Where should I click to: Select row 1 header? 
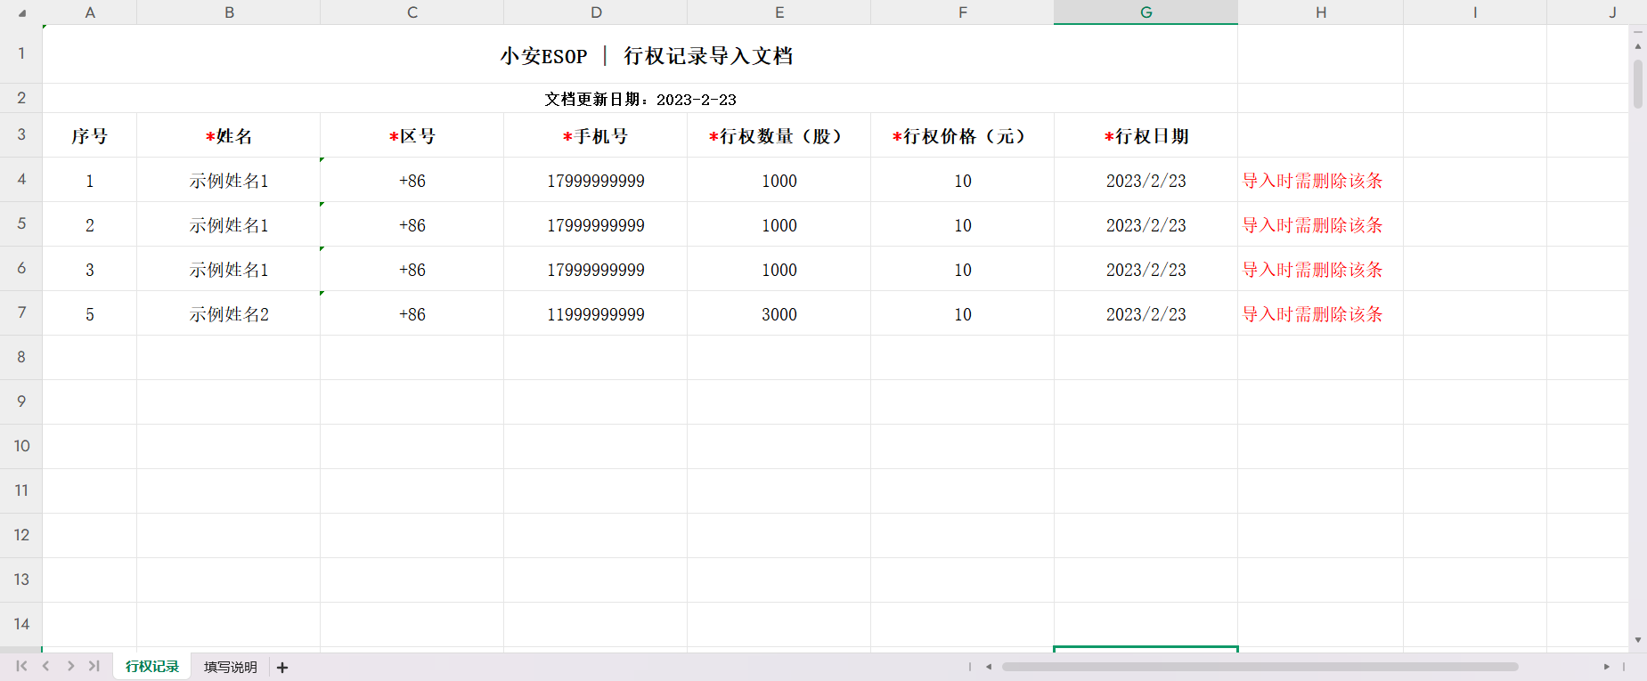click(21, 54)
